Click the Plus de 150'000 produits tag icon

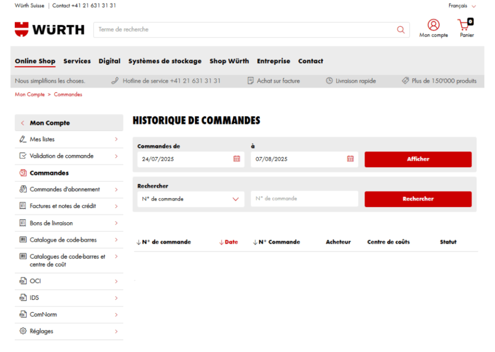pos(405,81)
